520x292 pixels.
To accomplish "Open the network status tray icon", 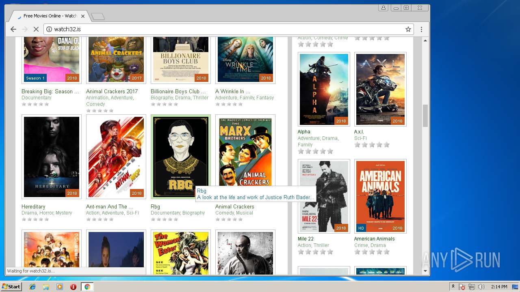I will pos(472,287).
